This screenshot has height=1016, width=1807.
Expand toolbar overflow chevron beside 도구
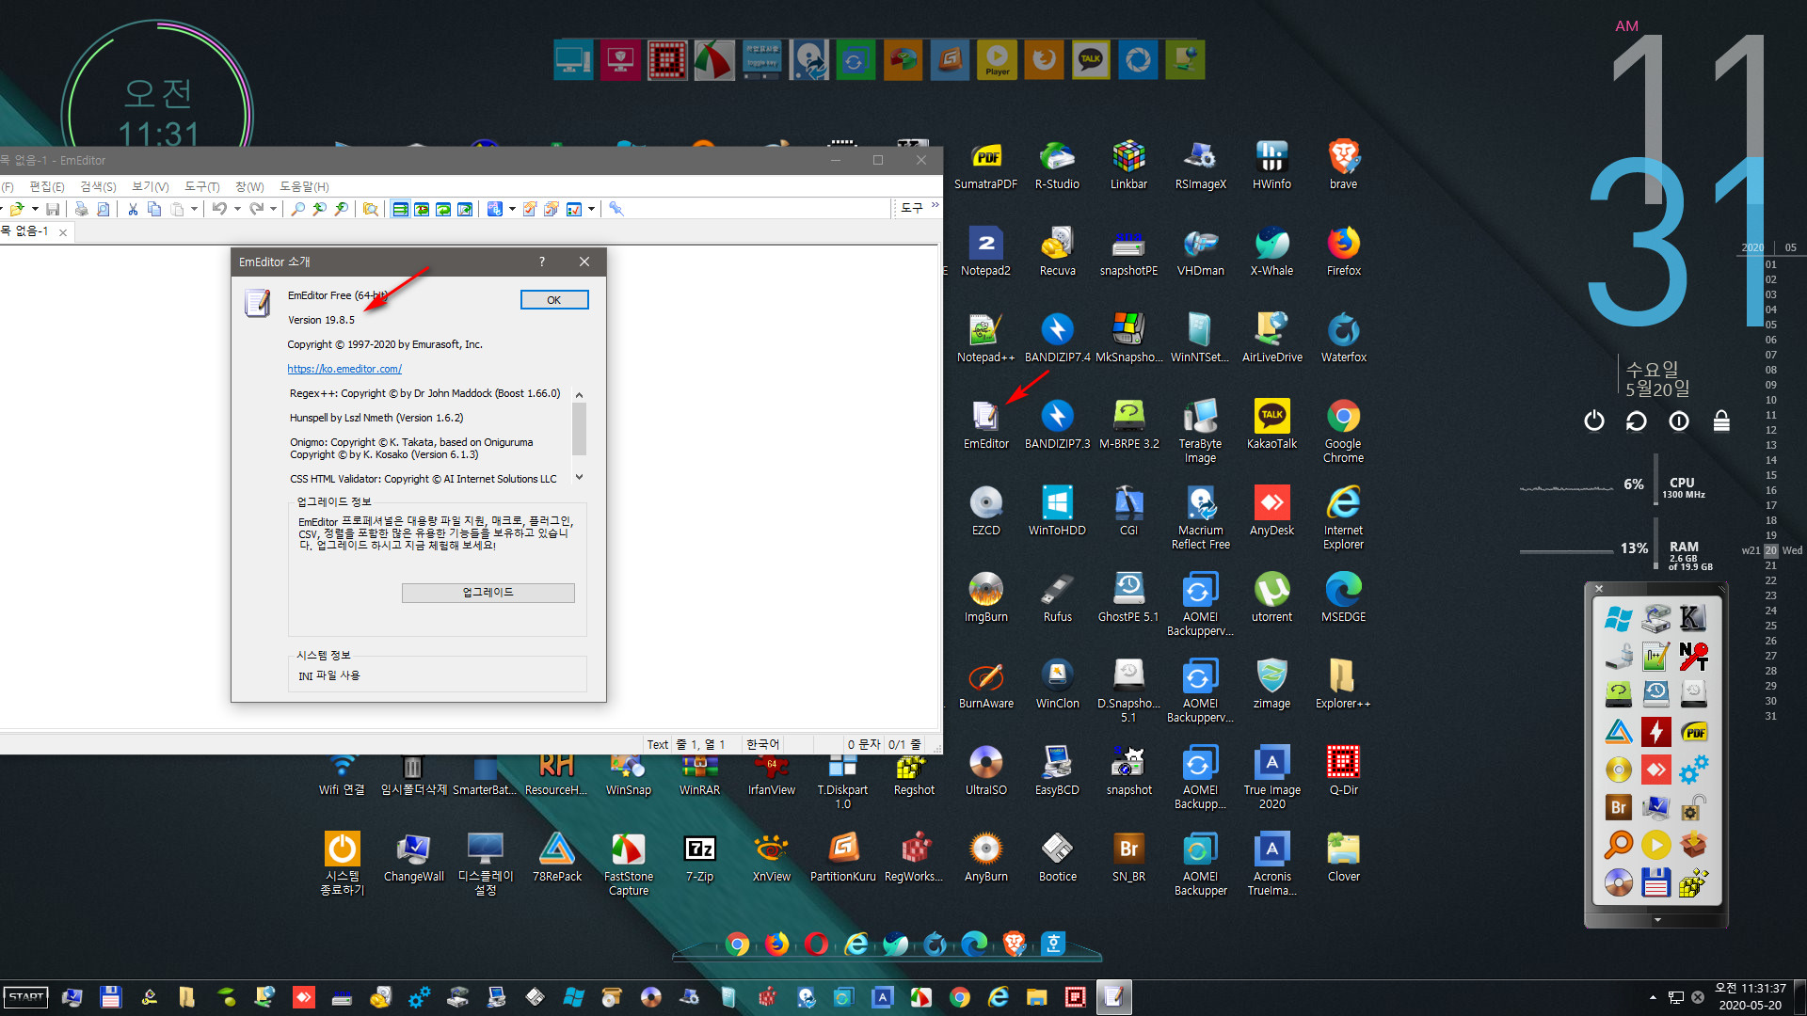click(x=935, y=205)
